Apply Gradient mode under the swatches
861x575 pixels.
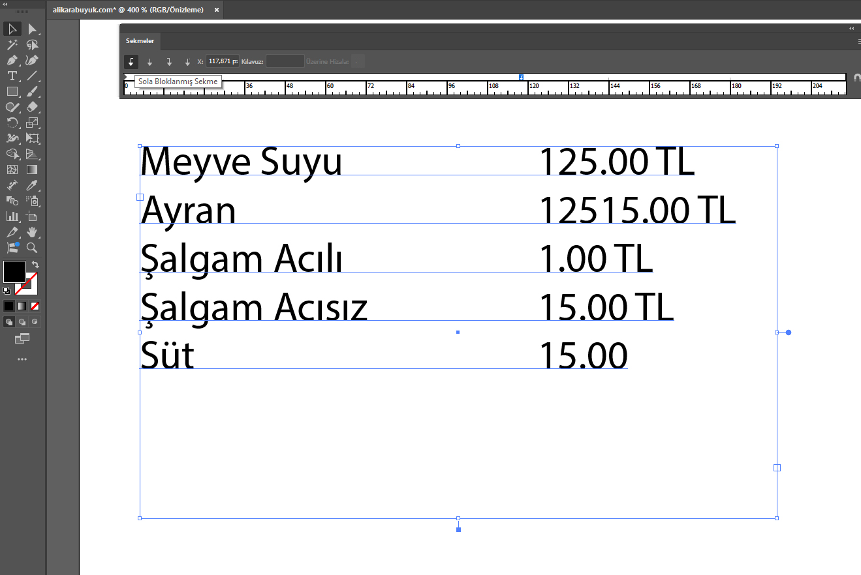(22, 306)
